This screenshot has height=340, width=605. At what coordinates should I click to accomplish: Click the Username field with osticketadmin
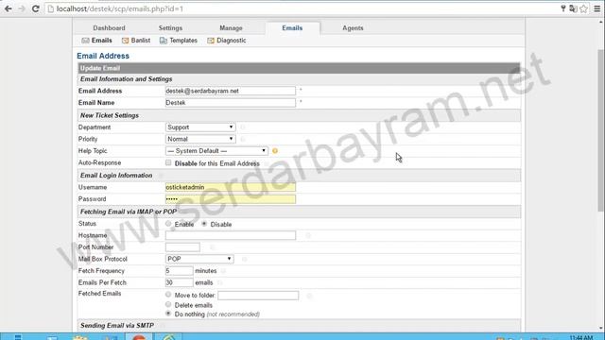click(231, 187)
